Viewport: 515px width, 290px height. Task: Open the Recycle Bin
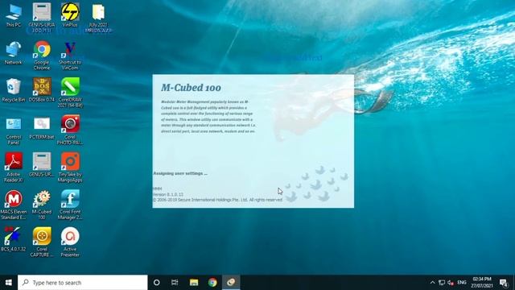[x=14, y=90]
